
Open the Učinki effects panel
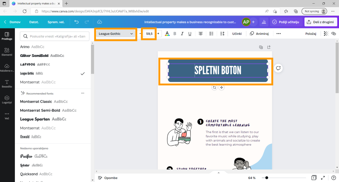(237, 34)
